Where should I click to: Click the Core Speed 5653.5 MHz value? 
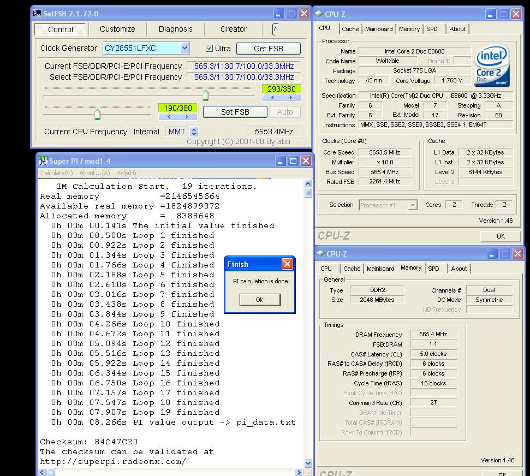click(385, 152)
